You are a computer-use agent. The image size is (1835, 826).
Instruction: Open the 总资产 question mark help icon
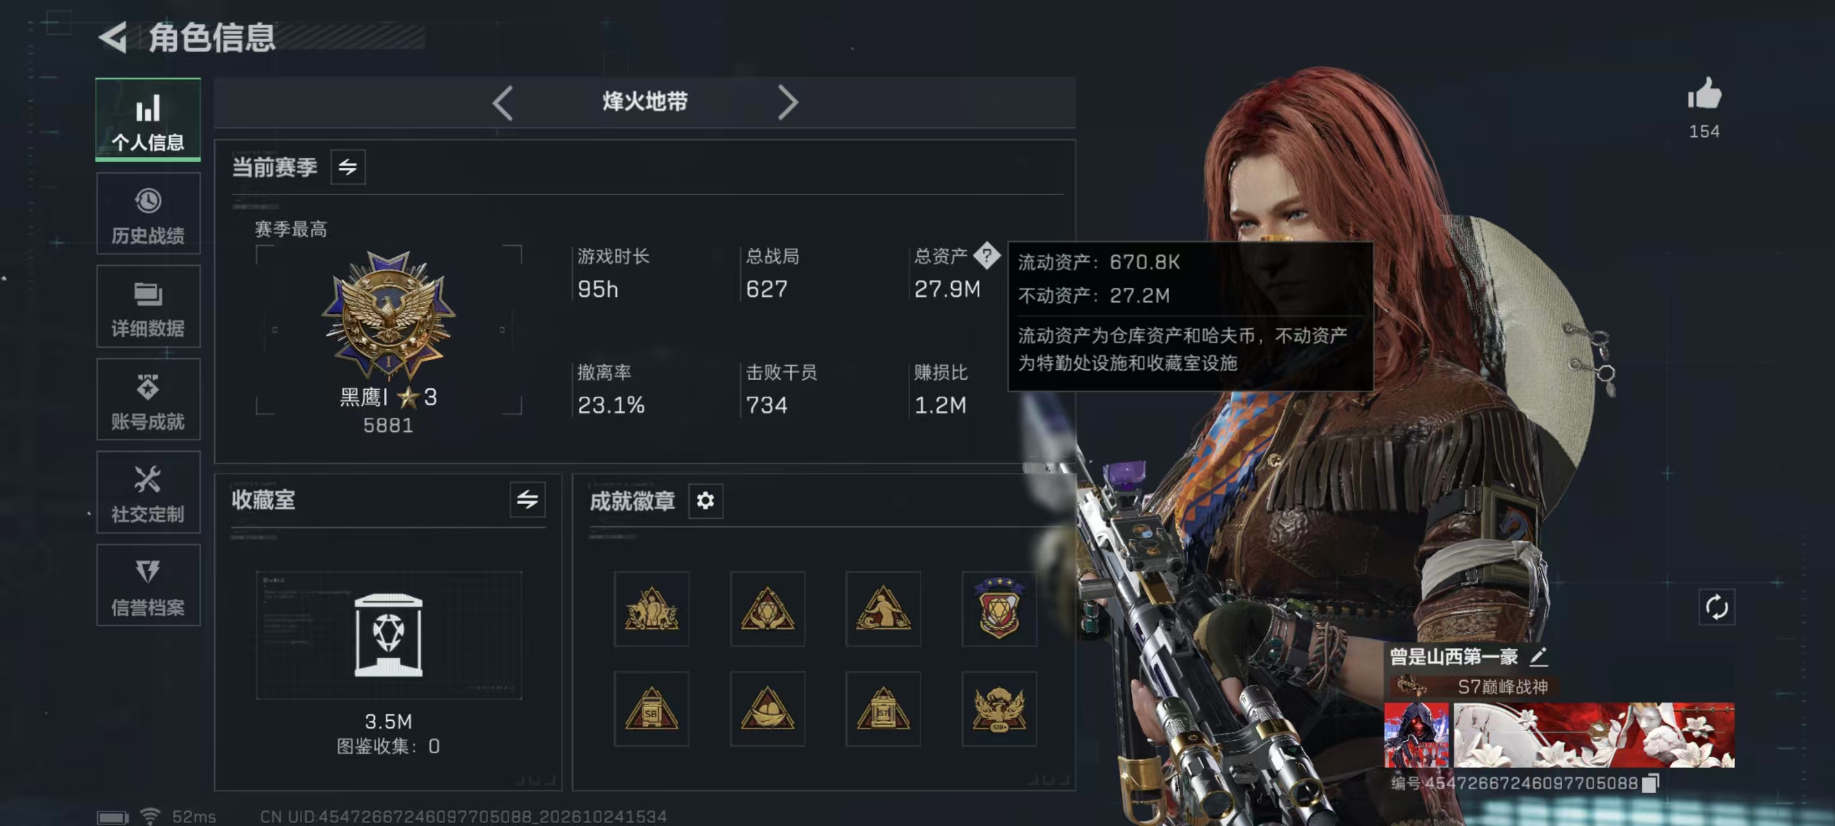tap(987, 255)
